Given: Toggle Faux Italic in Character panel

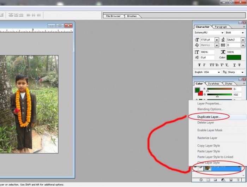Looking at the screenshot, I should pos(204,65).
